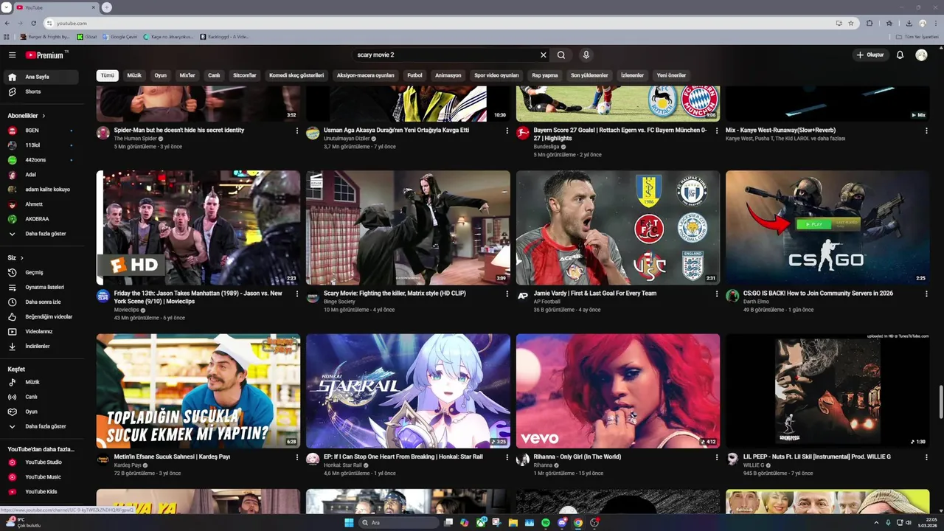Play the Metin sucuk sahnesi thumbnail
This screenshot has height=531, width=944.
[x=198, y=391]
